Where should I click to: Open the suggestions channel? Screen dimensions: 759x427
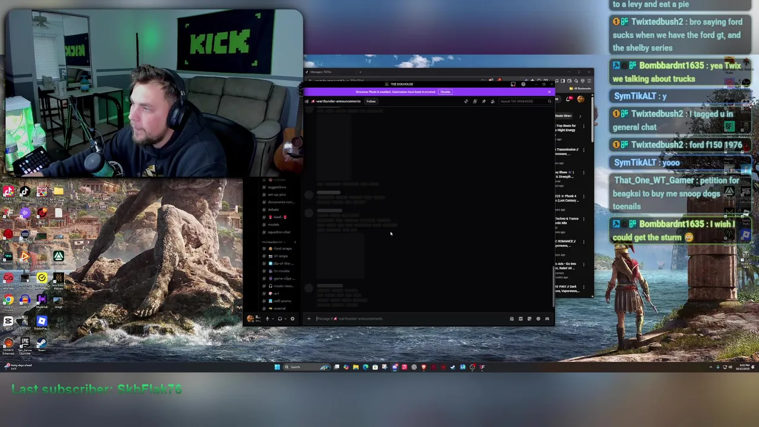click(x=277, y=187)
